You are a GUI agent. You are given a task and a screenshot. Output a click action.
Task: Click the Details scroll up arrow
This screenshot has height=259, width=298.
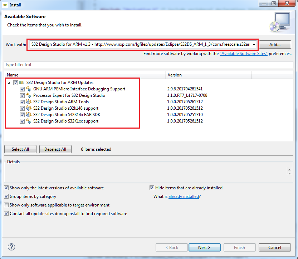[289, 170]
